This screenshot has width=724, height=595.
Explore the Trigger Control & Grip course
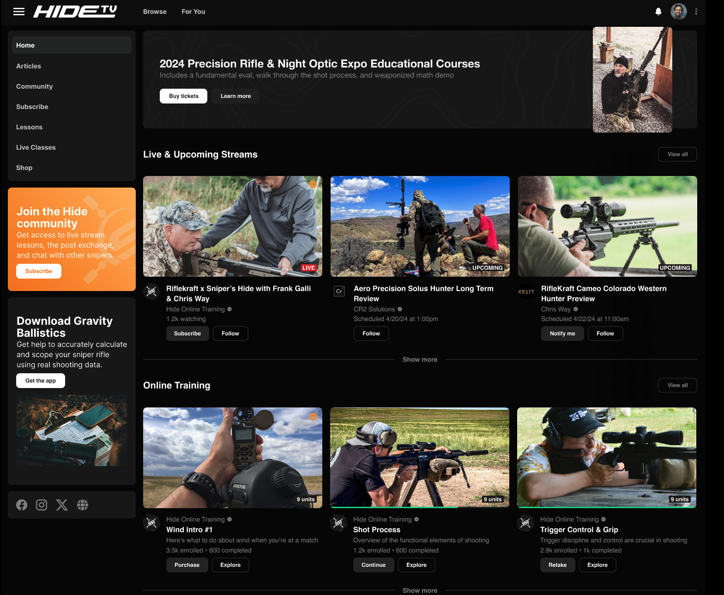[x=597, y=565]
